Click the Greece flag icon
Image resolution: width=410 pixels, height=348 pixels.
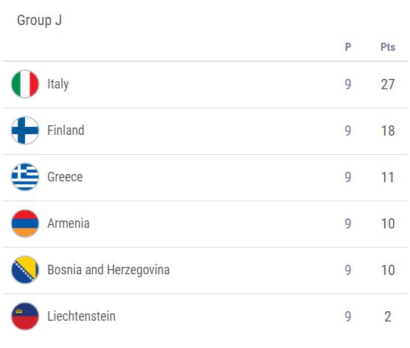pos(25,177)
